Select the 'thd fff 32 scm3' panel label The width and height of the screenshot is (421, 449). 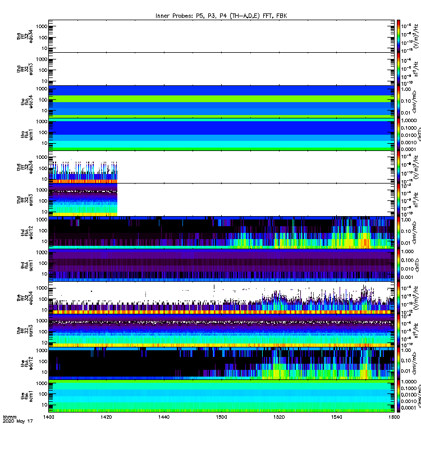pyautogui.click(x=25, y=200)
